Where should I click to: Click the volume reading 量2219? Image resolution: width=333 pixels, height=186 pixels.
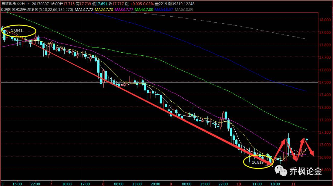(x=161, y=4)
